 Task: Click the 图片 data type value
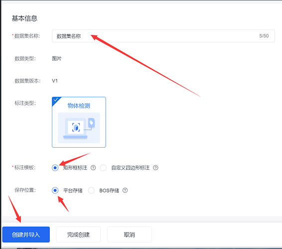point(57,58)
